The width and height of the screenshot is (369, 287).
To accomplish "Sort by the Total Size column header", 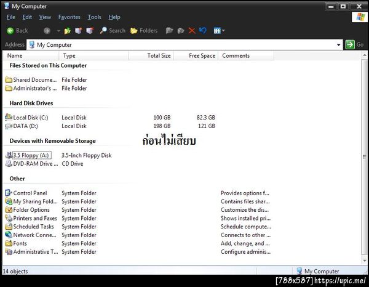I will point(151,56).
